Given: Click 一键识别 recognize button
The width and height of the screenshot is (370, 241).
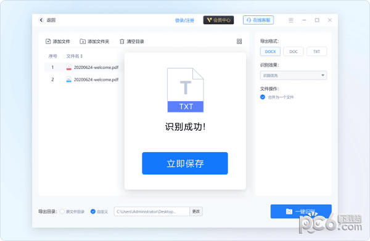Looking at the screenshot, I should pos(301,211).
